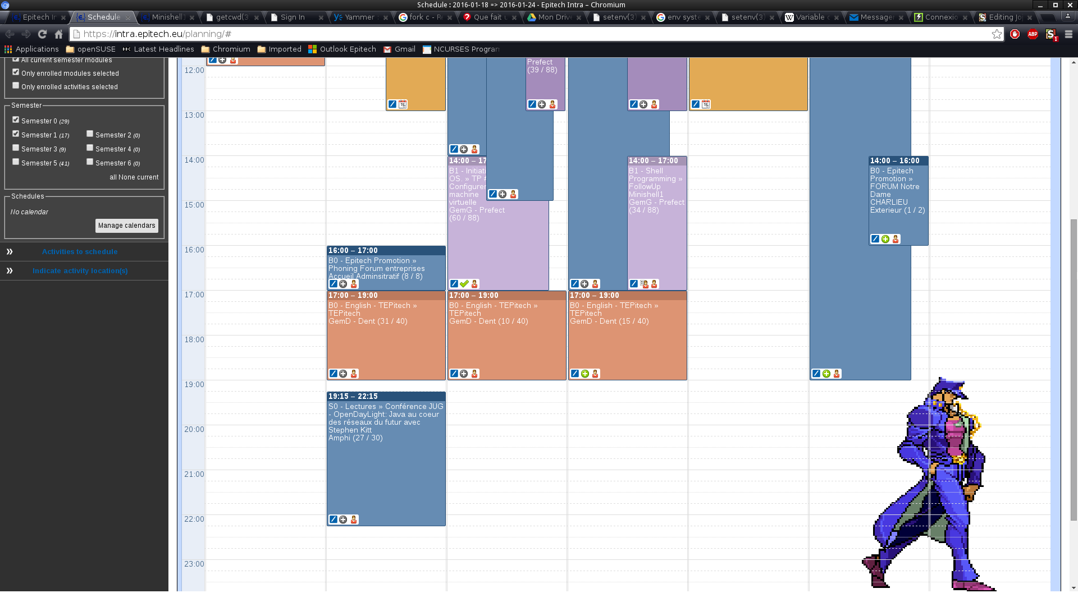1078x593 pixels.
Task: Open the Outlook Epitech bookmark
Action: click(x=342, y=49)
